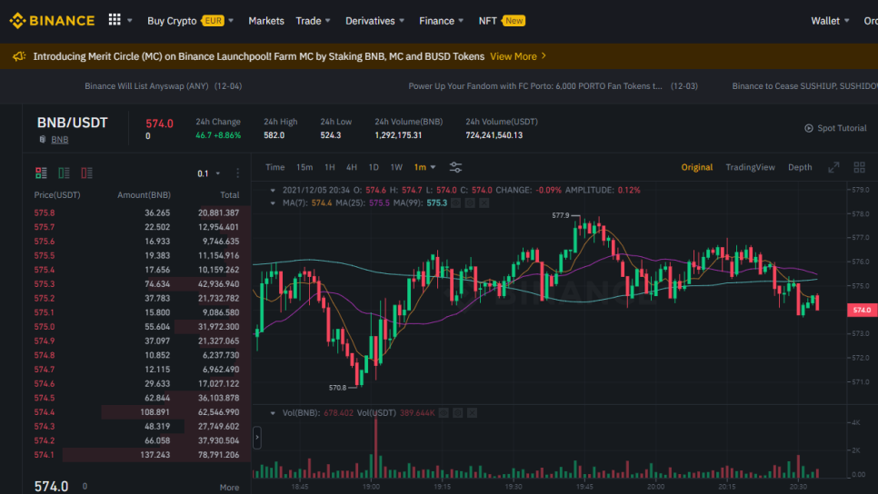Click amount 108.891 in order book

155,412
